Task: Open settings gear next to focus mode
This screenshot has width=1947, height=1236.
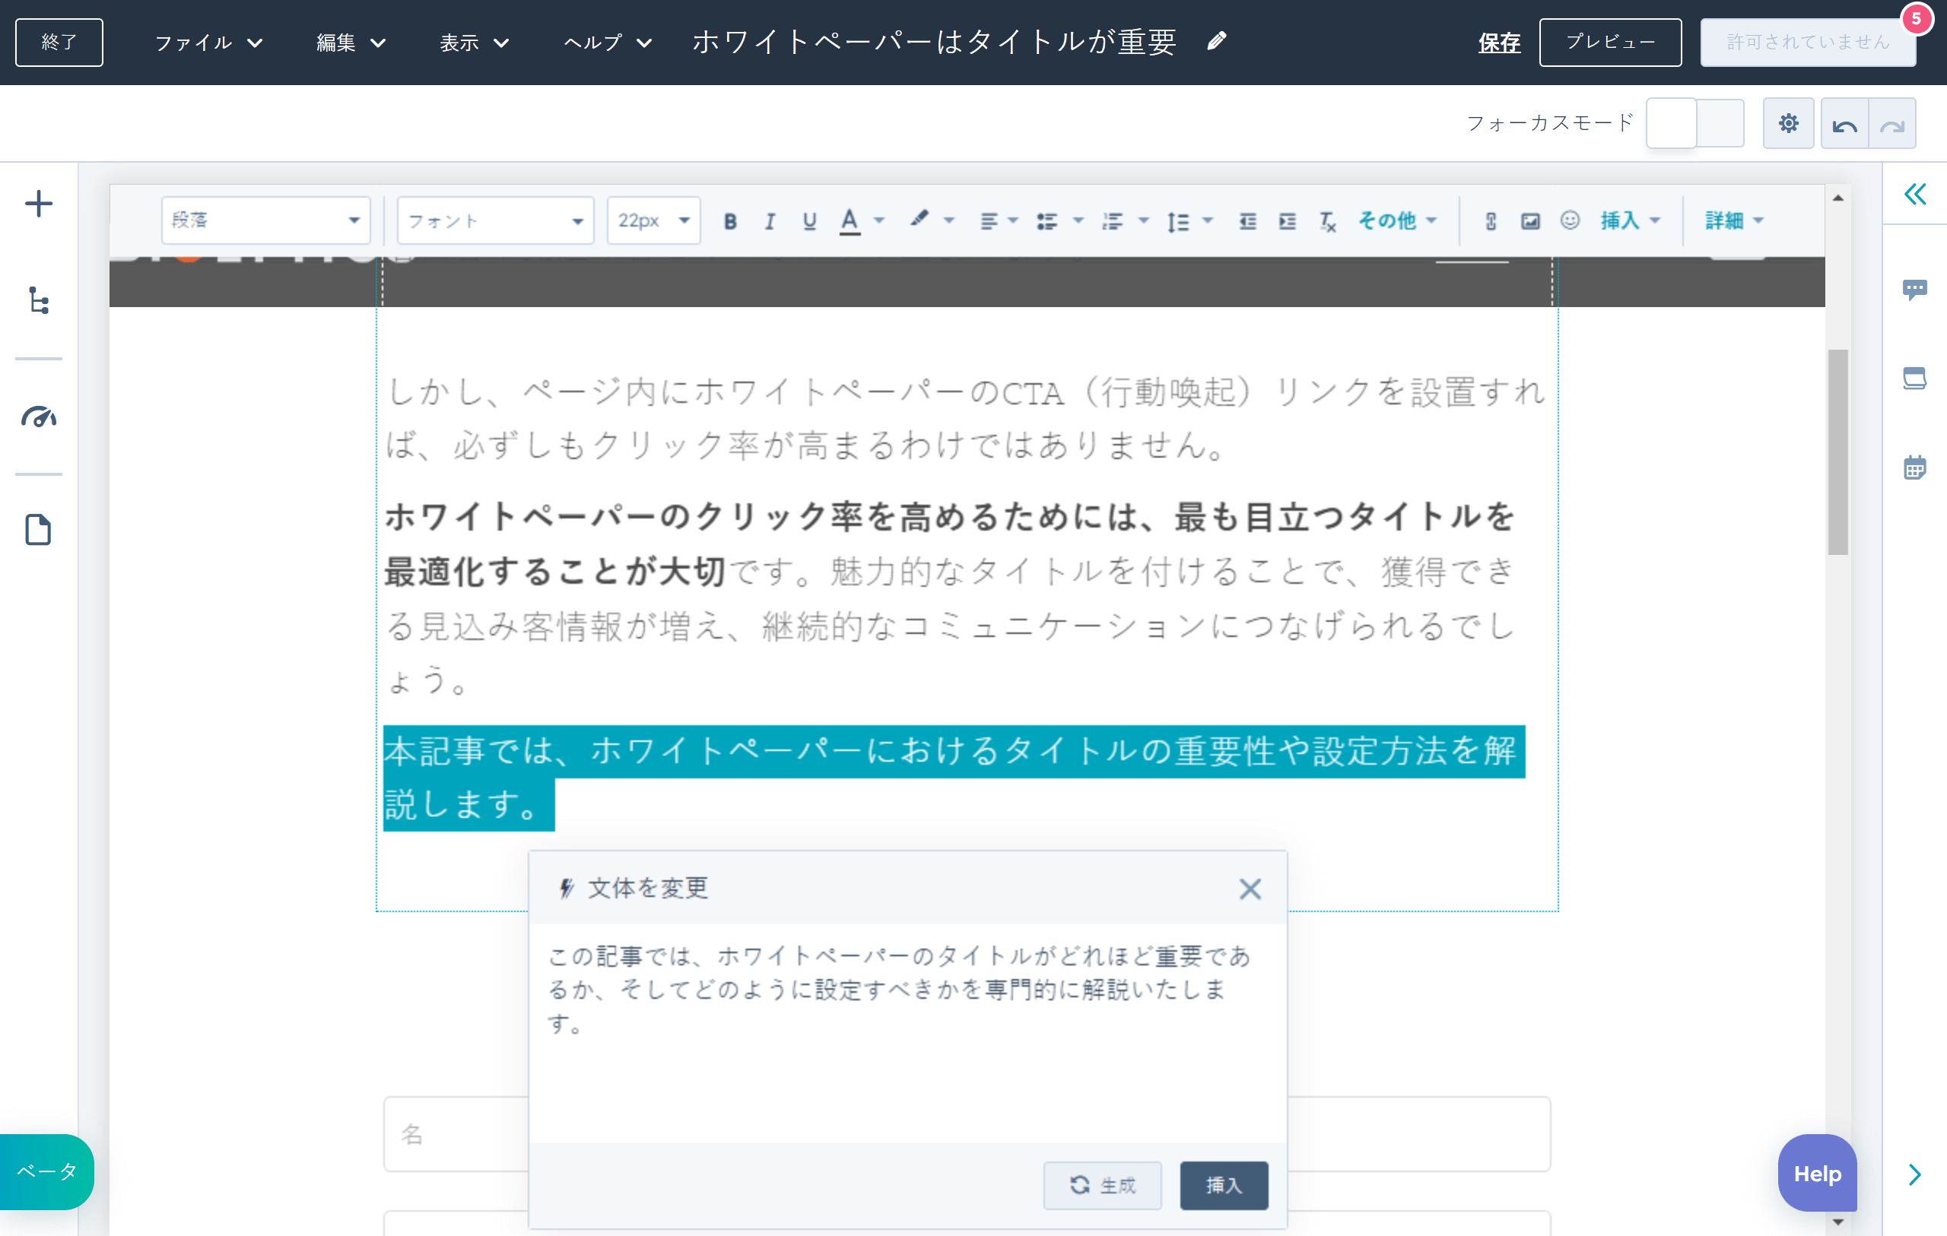Action: 1788,124
